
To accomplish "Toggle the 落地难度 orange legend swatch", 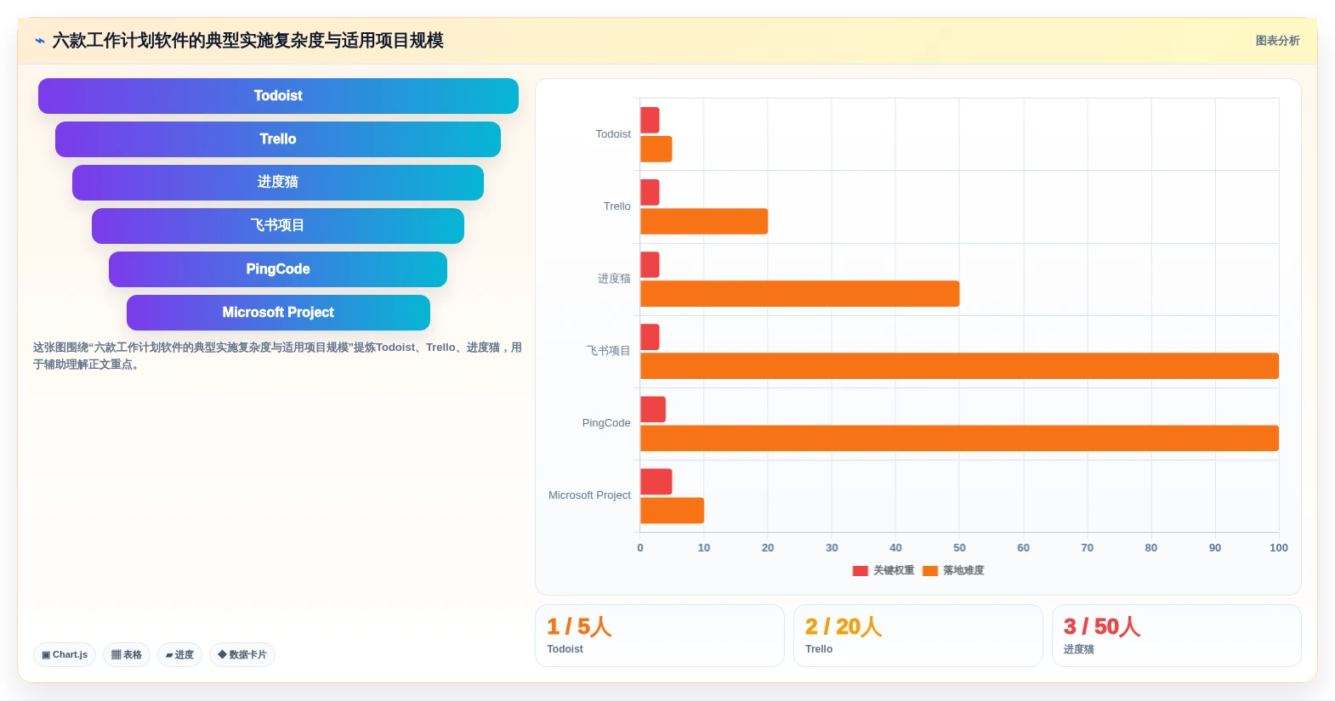I will pos(930,571).
